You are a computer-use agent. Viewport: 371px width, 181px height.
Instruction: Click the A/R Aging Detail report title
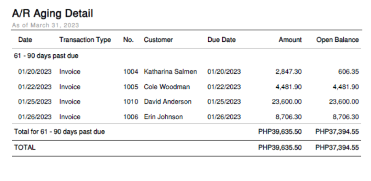(52, 14)
